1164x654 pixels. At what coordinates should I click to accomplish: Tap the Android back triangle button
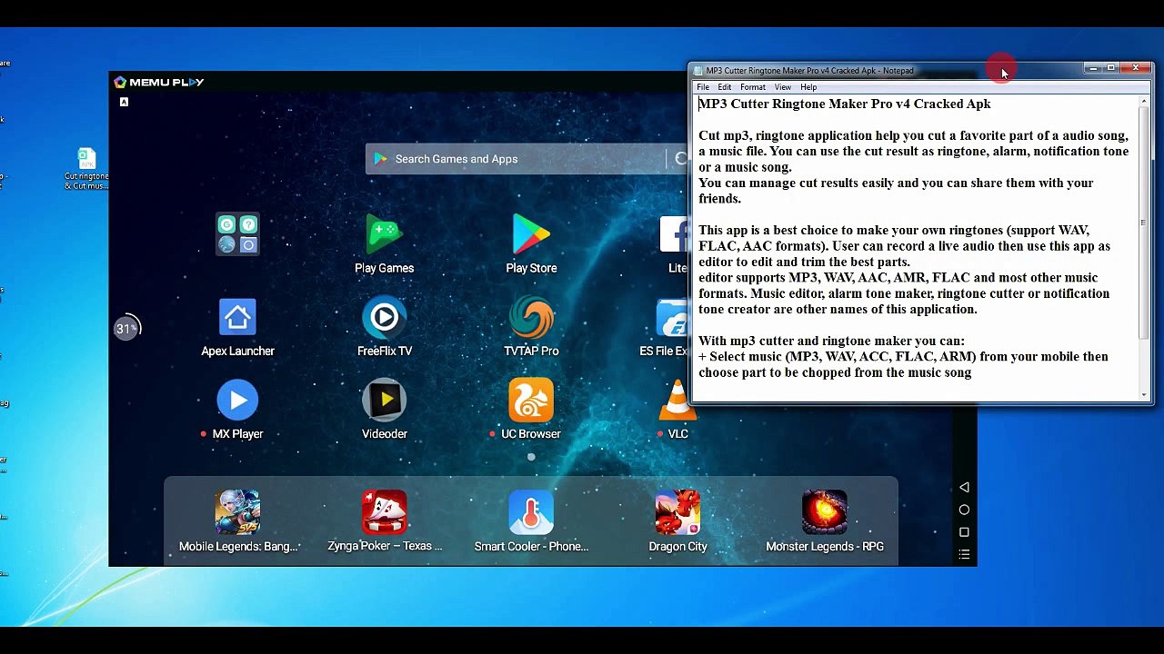(x=964, y=488)
